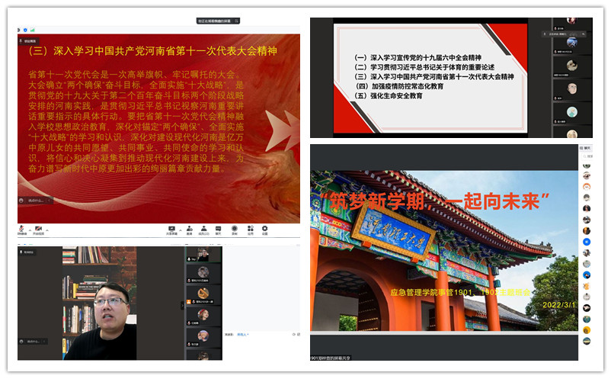The height and width of the screenshot is (379, 611).
Task: Unmute the microphone in the meeting toolbar
Action: point(22,229)
